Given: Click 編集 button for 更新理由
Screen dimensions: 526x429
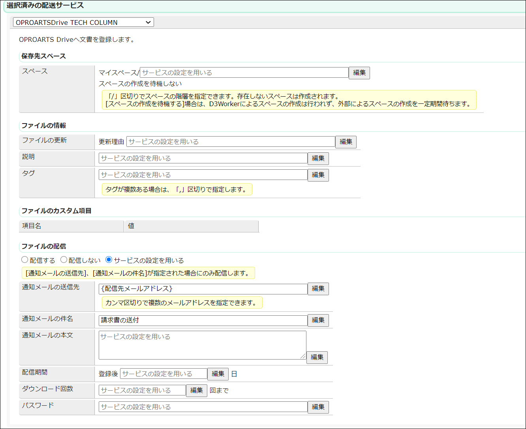Looking at the screenshot, I should tap(346, 142).
